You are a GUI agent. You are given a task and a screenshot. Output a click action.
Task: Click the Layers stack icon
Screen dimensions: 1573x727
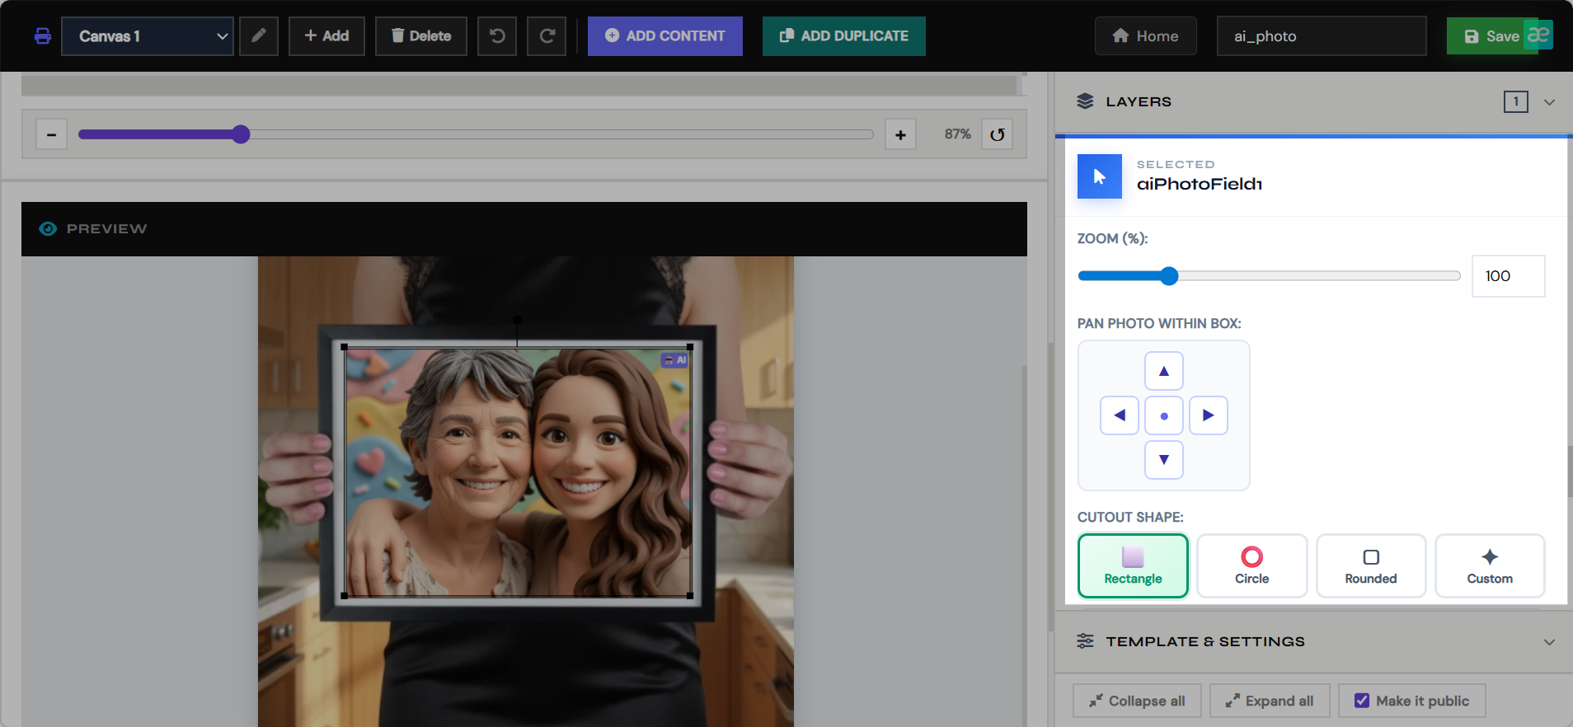point(1085,101)
